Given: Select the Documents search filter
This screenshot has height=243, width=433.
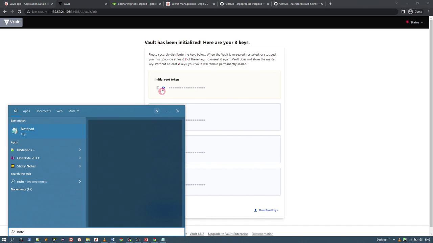Looking at the screenshot, I should (x=43, y=111).
